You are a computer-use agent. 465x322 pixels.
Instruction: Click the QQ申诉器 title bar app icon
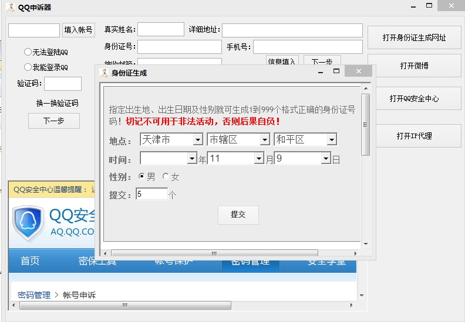click(x=10, y=7)
